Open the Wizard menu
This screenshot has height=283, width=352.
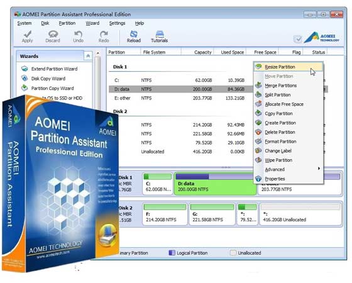tap(92, 23)
